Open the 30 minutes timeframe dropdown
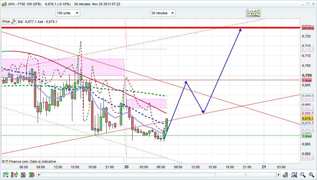 point(163,13)
